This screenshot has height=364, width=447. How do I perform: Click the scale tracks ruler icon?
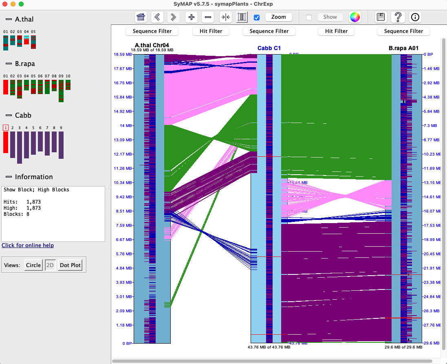(242, 17)
